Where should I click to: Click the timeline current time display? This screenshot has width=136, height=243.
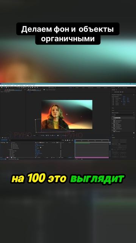click(4, 140)
